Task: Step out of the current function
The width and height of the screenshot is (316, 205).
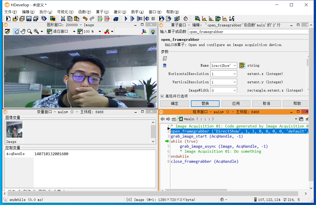Action: [x=146, y=18]
